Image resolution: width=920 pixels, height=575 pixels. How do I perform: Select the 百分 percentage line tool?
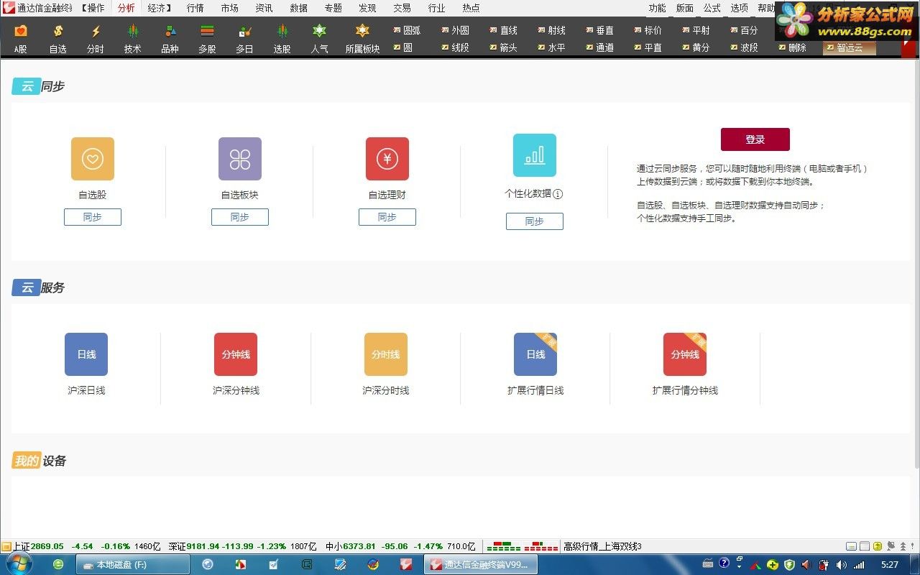click(744, 30)
